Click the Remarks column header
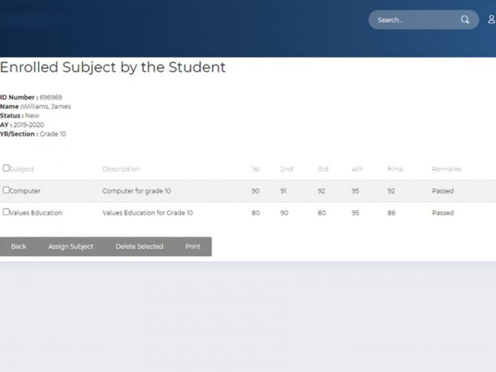This screenshot has height=372, width=496. pyautogui.click(x=446, y=169)
